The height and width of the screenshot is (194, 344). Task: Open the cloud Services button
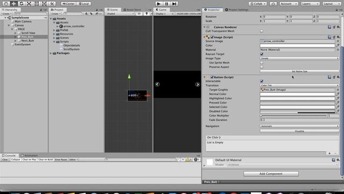click(x=273, y=4)
